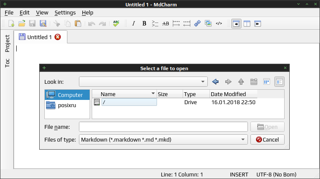Click the Paste clipboard icon
The height and width of the screenshot is (179, 320).
click(78, 23)
